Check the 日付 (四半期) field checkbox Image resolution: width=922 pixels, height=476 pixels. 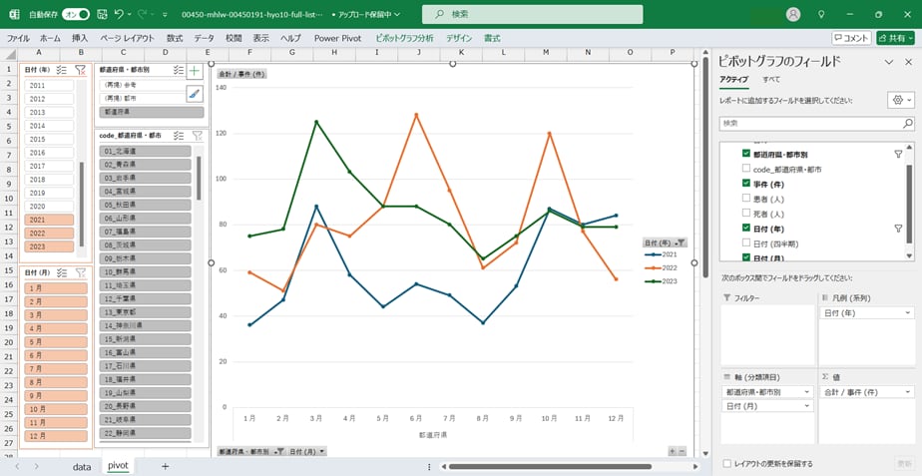point(746,242)
